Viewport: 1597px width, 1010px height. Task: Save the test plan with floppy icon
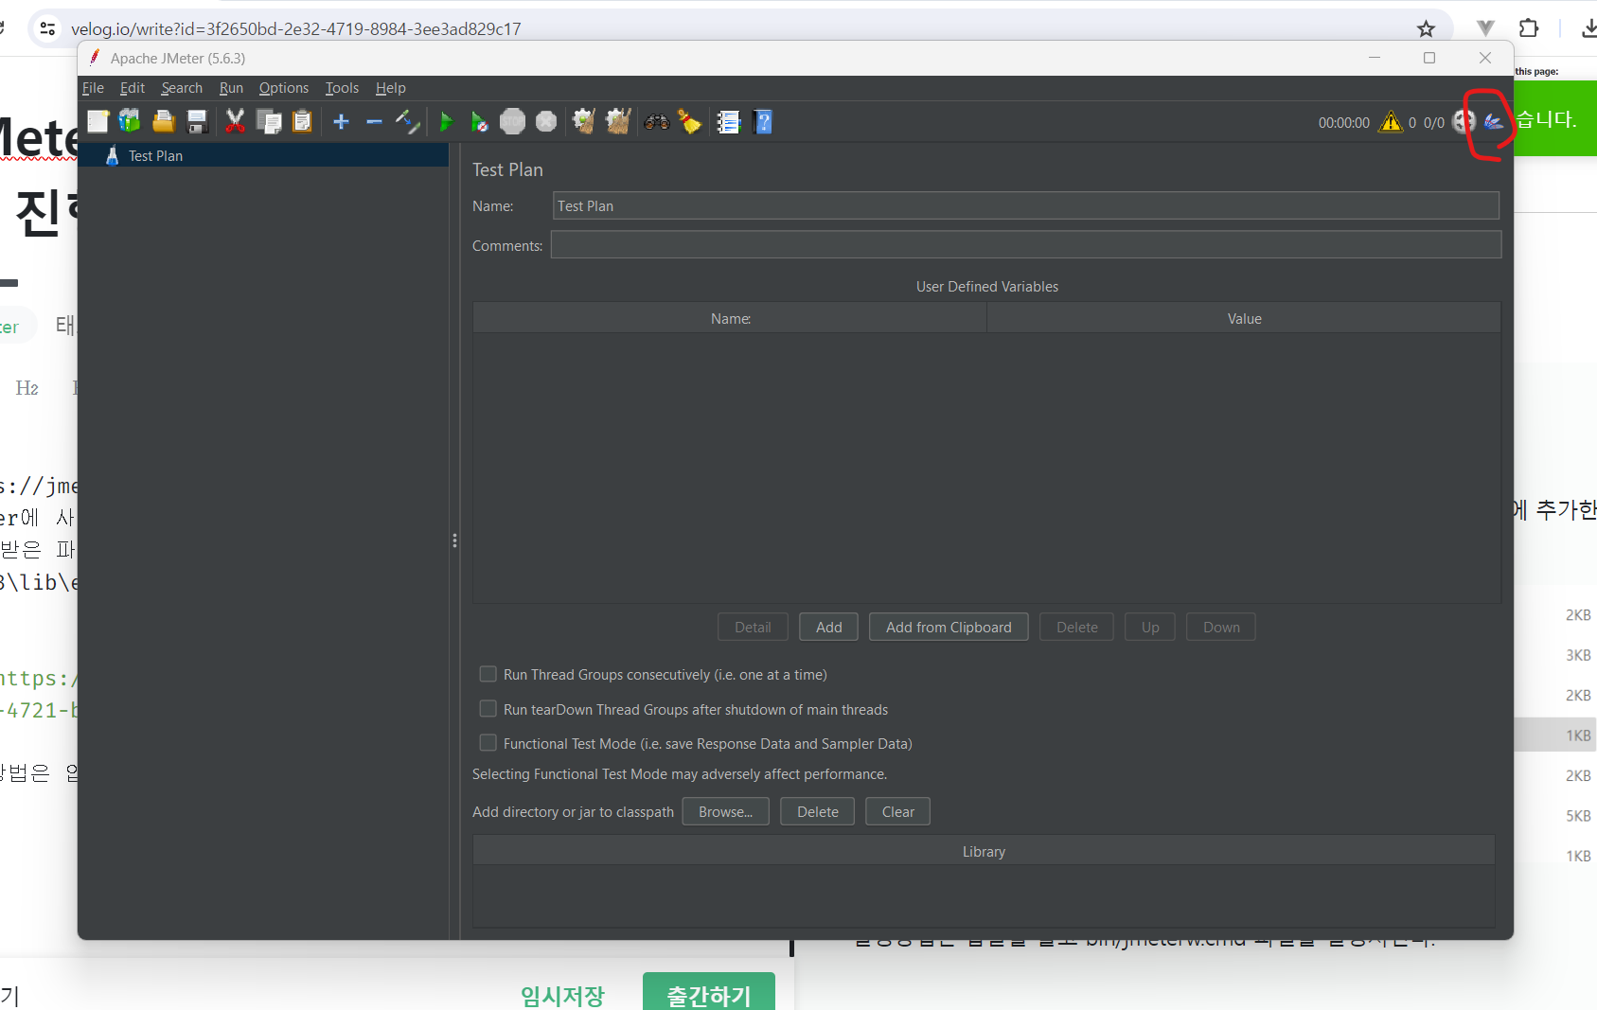(197, 121)
